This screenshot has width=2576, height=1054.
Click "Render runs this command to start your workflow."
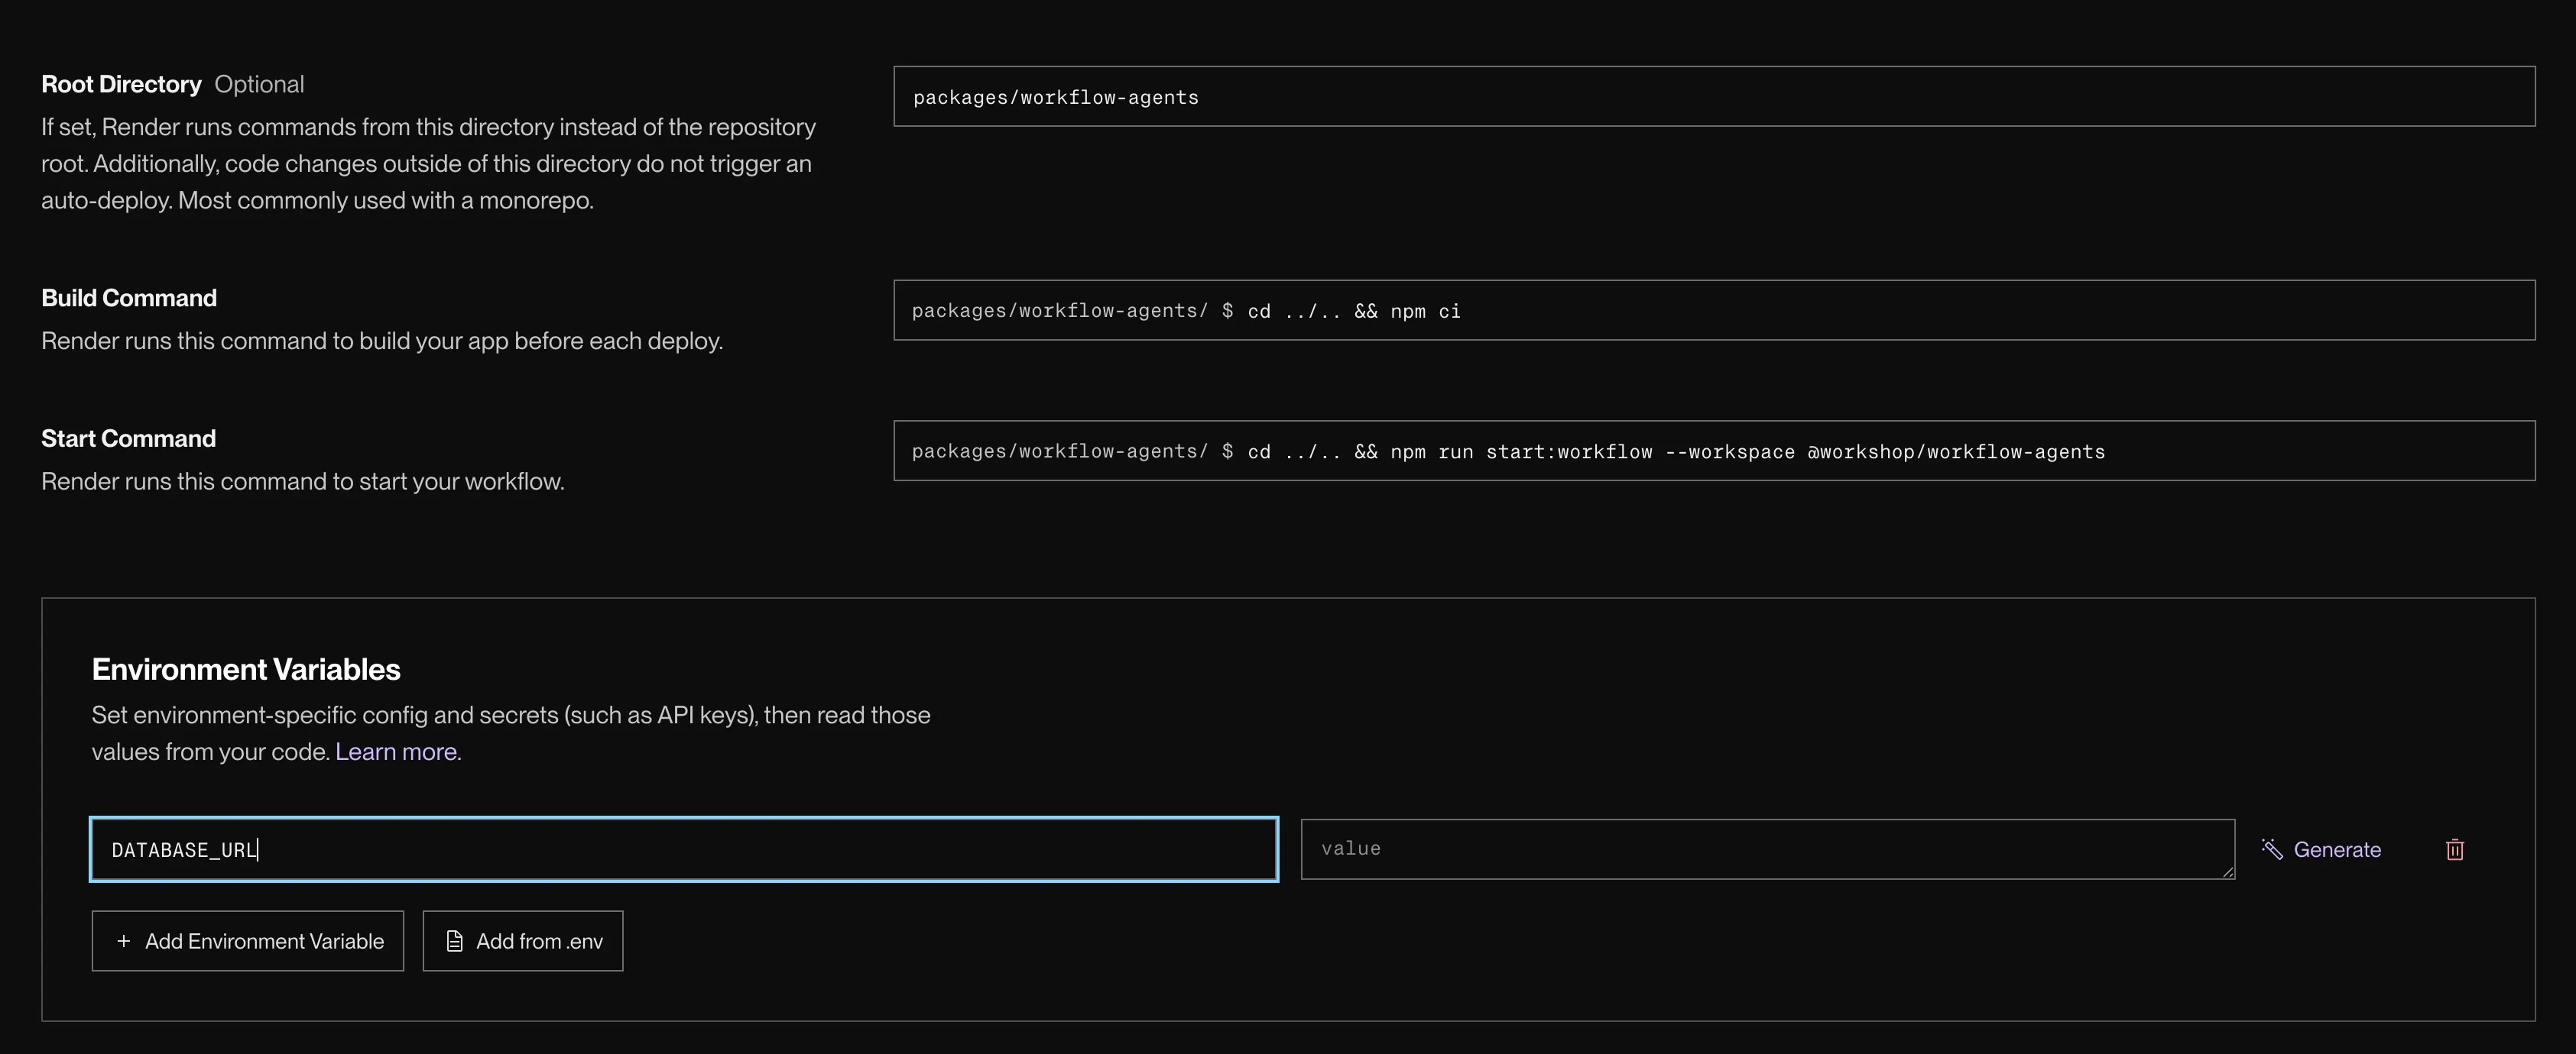point(303,481)
